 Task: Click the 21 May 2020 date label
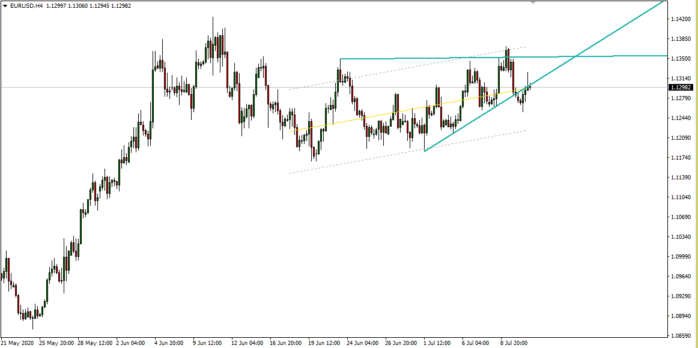pos(18,343)
